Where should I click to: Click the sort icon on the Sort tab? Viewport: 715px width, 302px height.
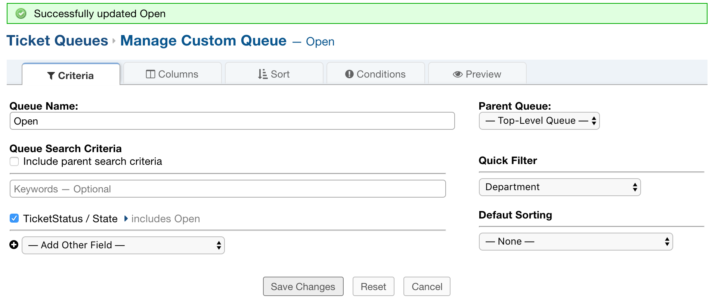coord(263,74)
